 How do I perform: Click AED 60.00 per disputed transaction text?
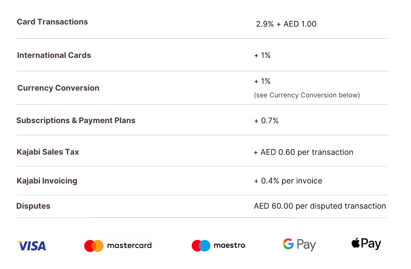(320, 206)
